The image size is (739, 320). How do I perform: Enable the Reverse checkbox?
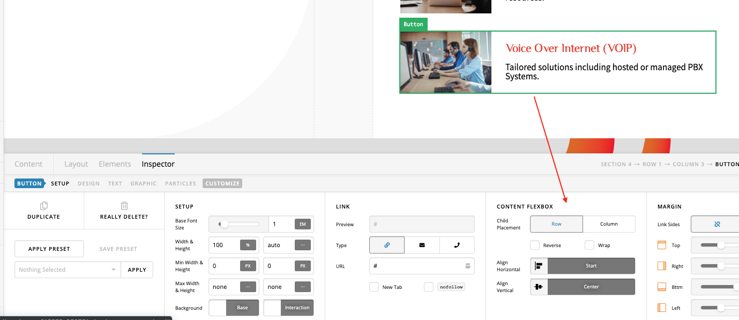pos(535,245)
